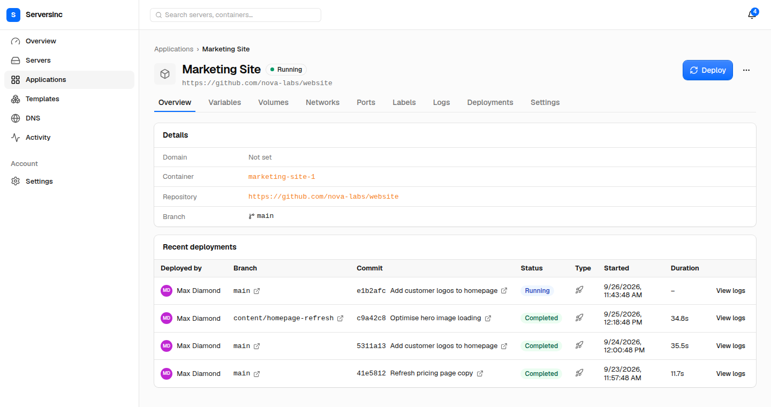The height and width of the screenshot is (407, 771).
Task: Click the Completed status for commit 5311a13
Action: 541,346
